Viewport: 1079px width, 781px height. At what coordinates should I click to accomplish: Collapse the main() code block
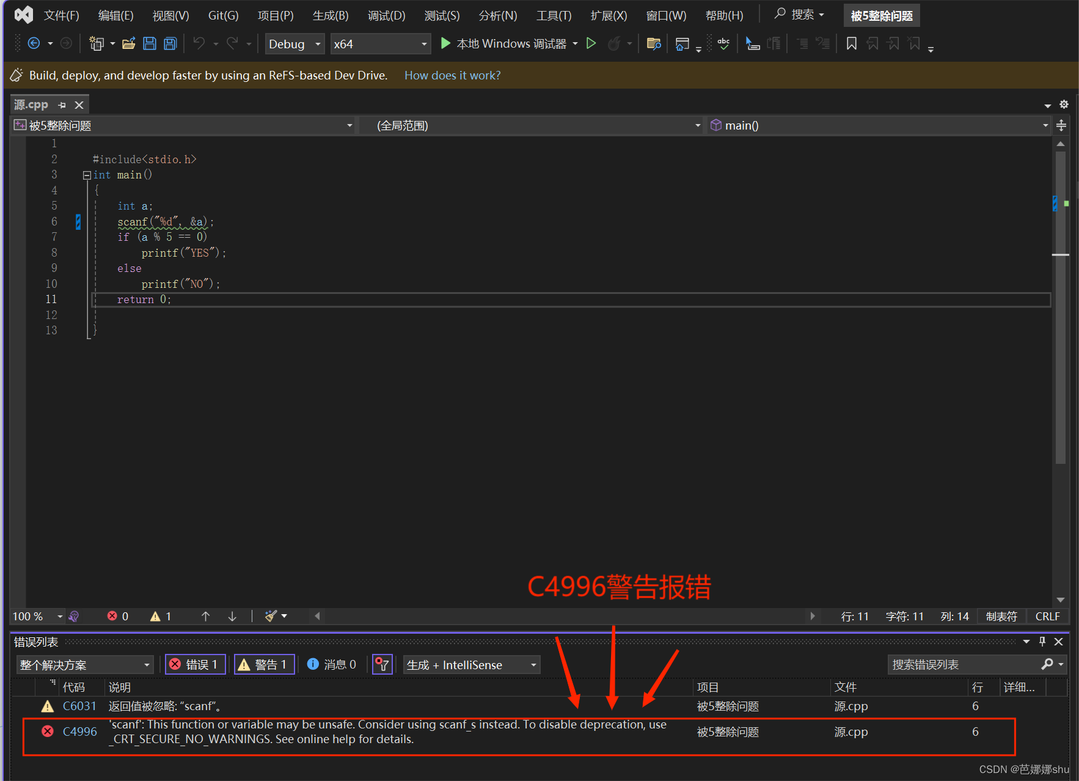click(x=87, y=175)
